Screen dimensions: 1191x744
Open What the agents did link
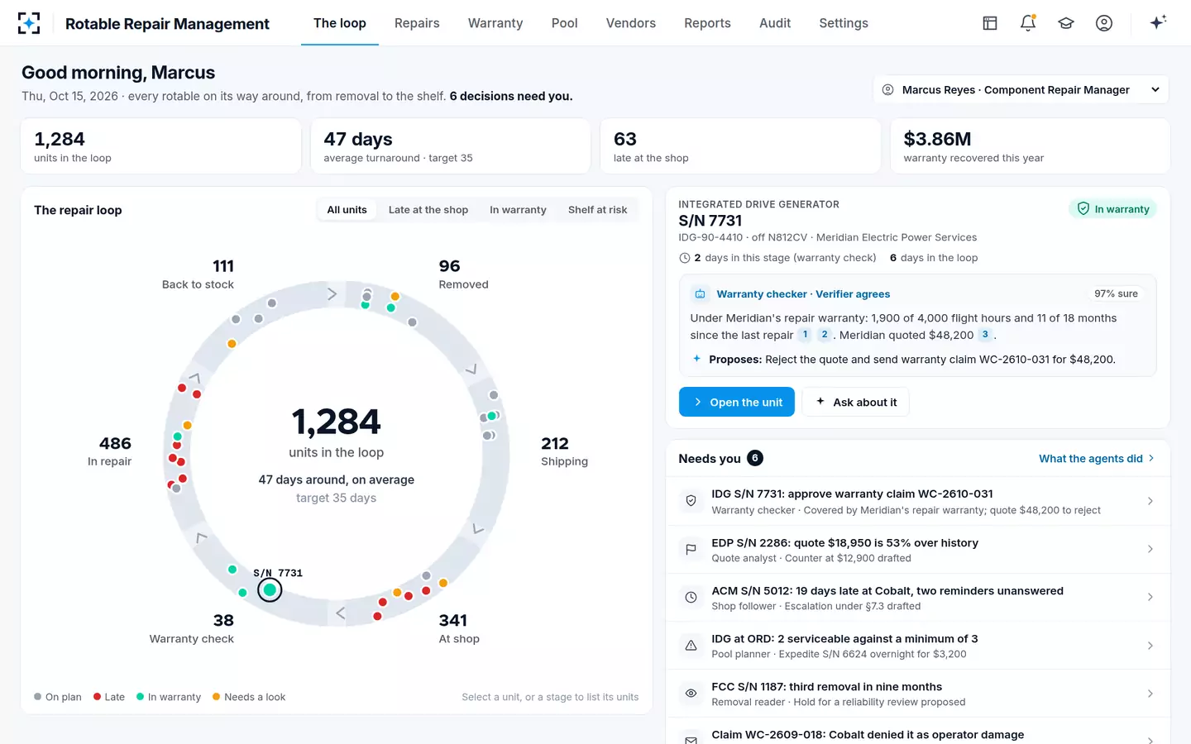(1096, 458)
